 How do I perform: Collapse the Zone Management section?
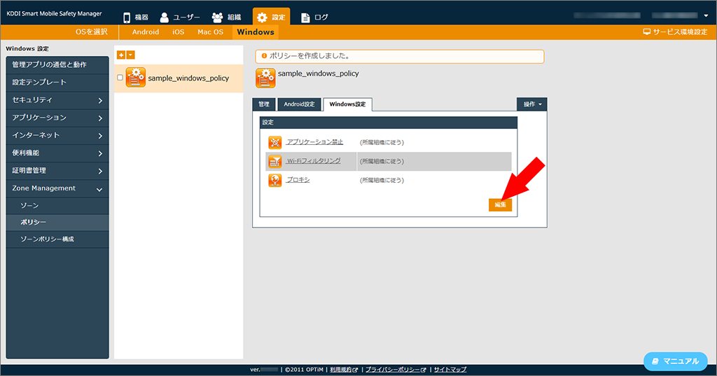[x=57, y=188]
